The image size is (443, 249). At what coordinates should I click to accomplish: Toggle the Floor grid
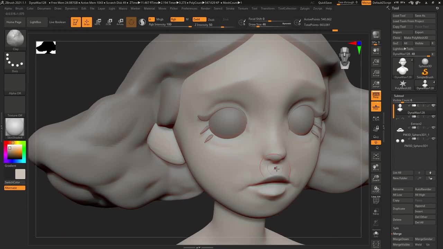pos(376,107)
